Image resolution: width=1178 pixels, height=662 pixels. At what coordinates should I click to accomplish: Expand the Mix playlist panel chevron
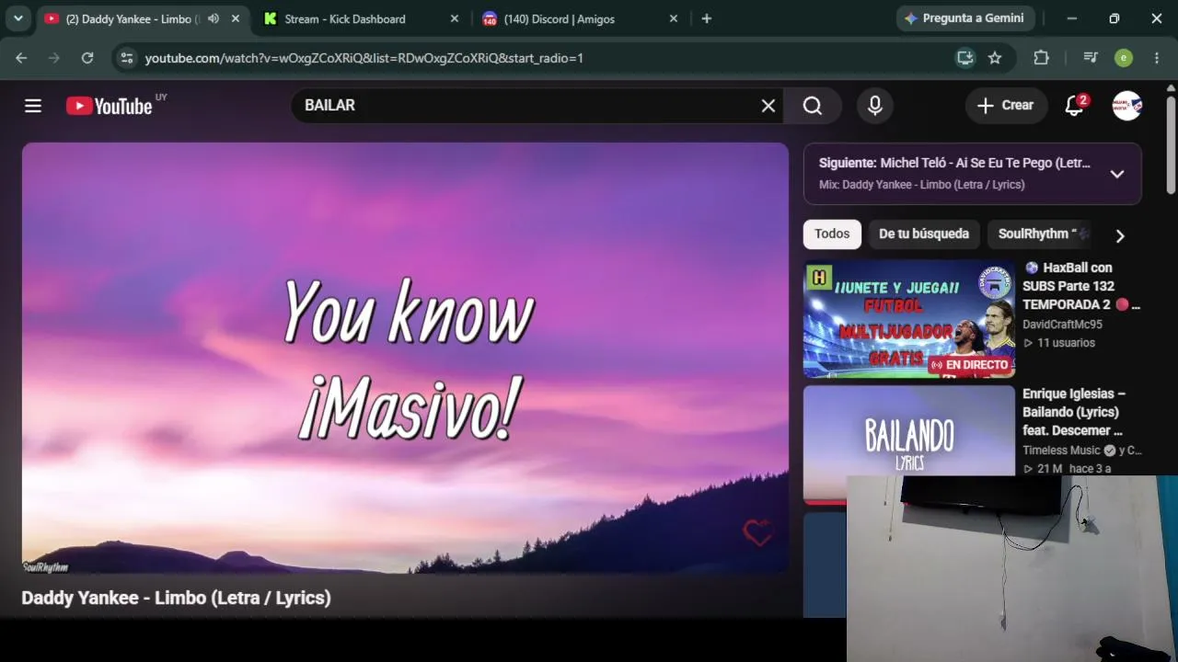click(x=1117, y=174)
